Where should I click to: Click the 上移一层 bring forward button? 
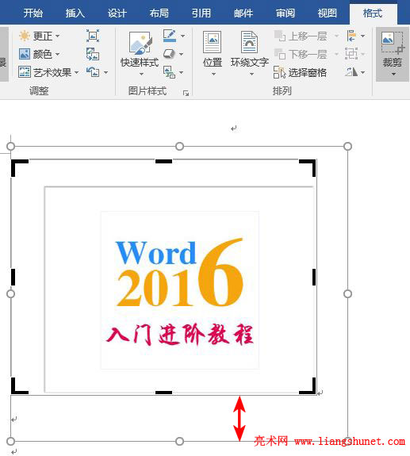click(x=301, y=36)
